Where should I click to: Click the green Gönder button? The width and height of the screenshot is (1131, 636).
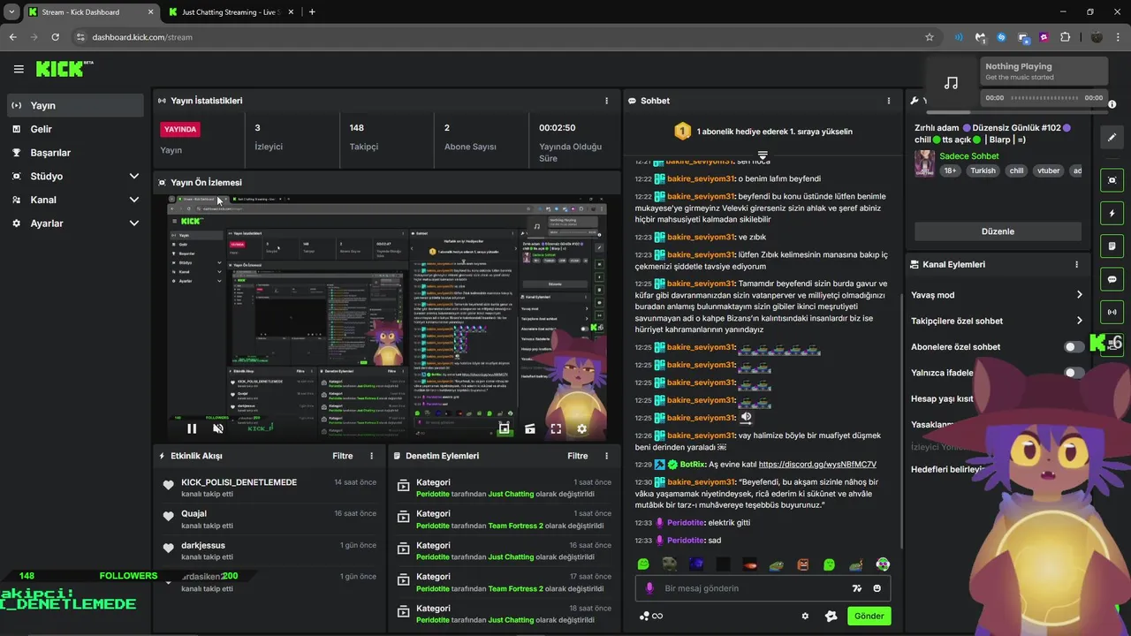[x=869, y=616]
